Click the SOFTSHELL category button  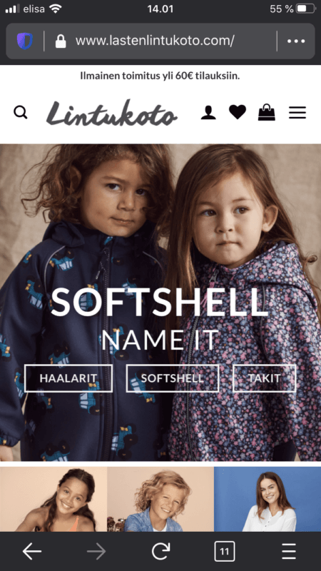pyautogui.click(x=173, y=378)
